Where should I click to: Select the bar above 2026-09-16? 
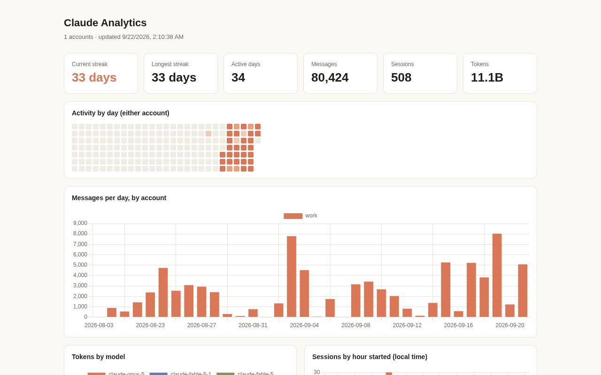point(458,314)
